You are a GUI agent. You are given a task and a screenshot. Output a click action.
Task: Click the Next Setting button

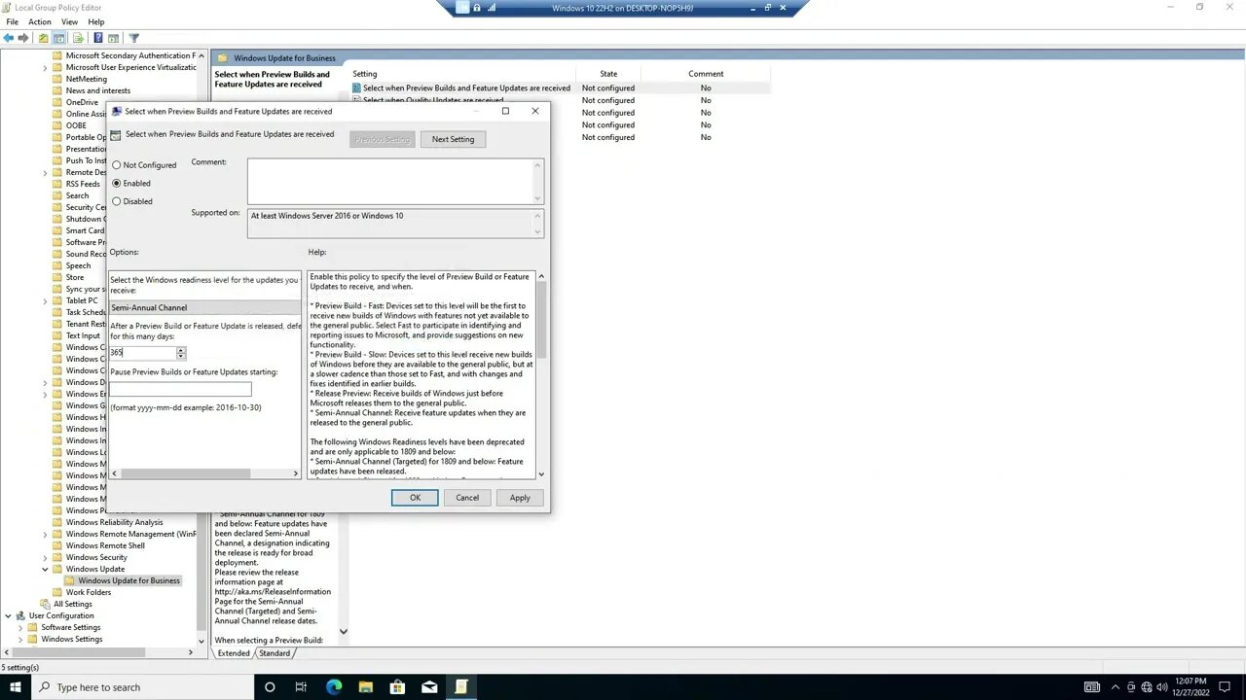[x=454, y=139]
